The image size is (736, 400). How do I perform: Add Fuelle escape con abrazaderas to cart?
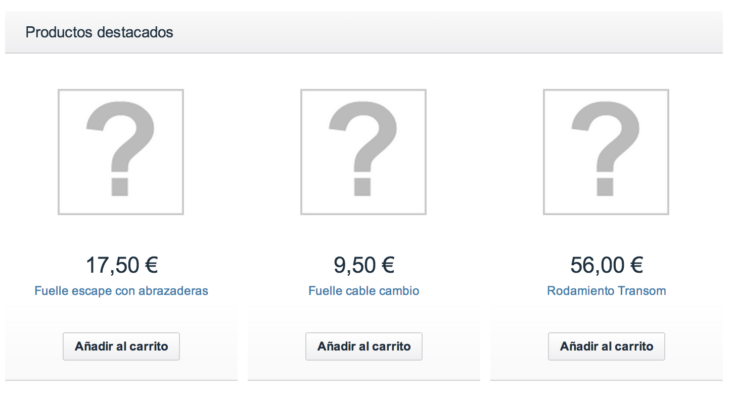click(121, 346)
